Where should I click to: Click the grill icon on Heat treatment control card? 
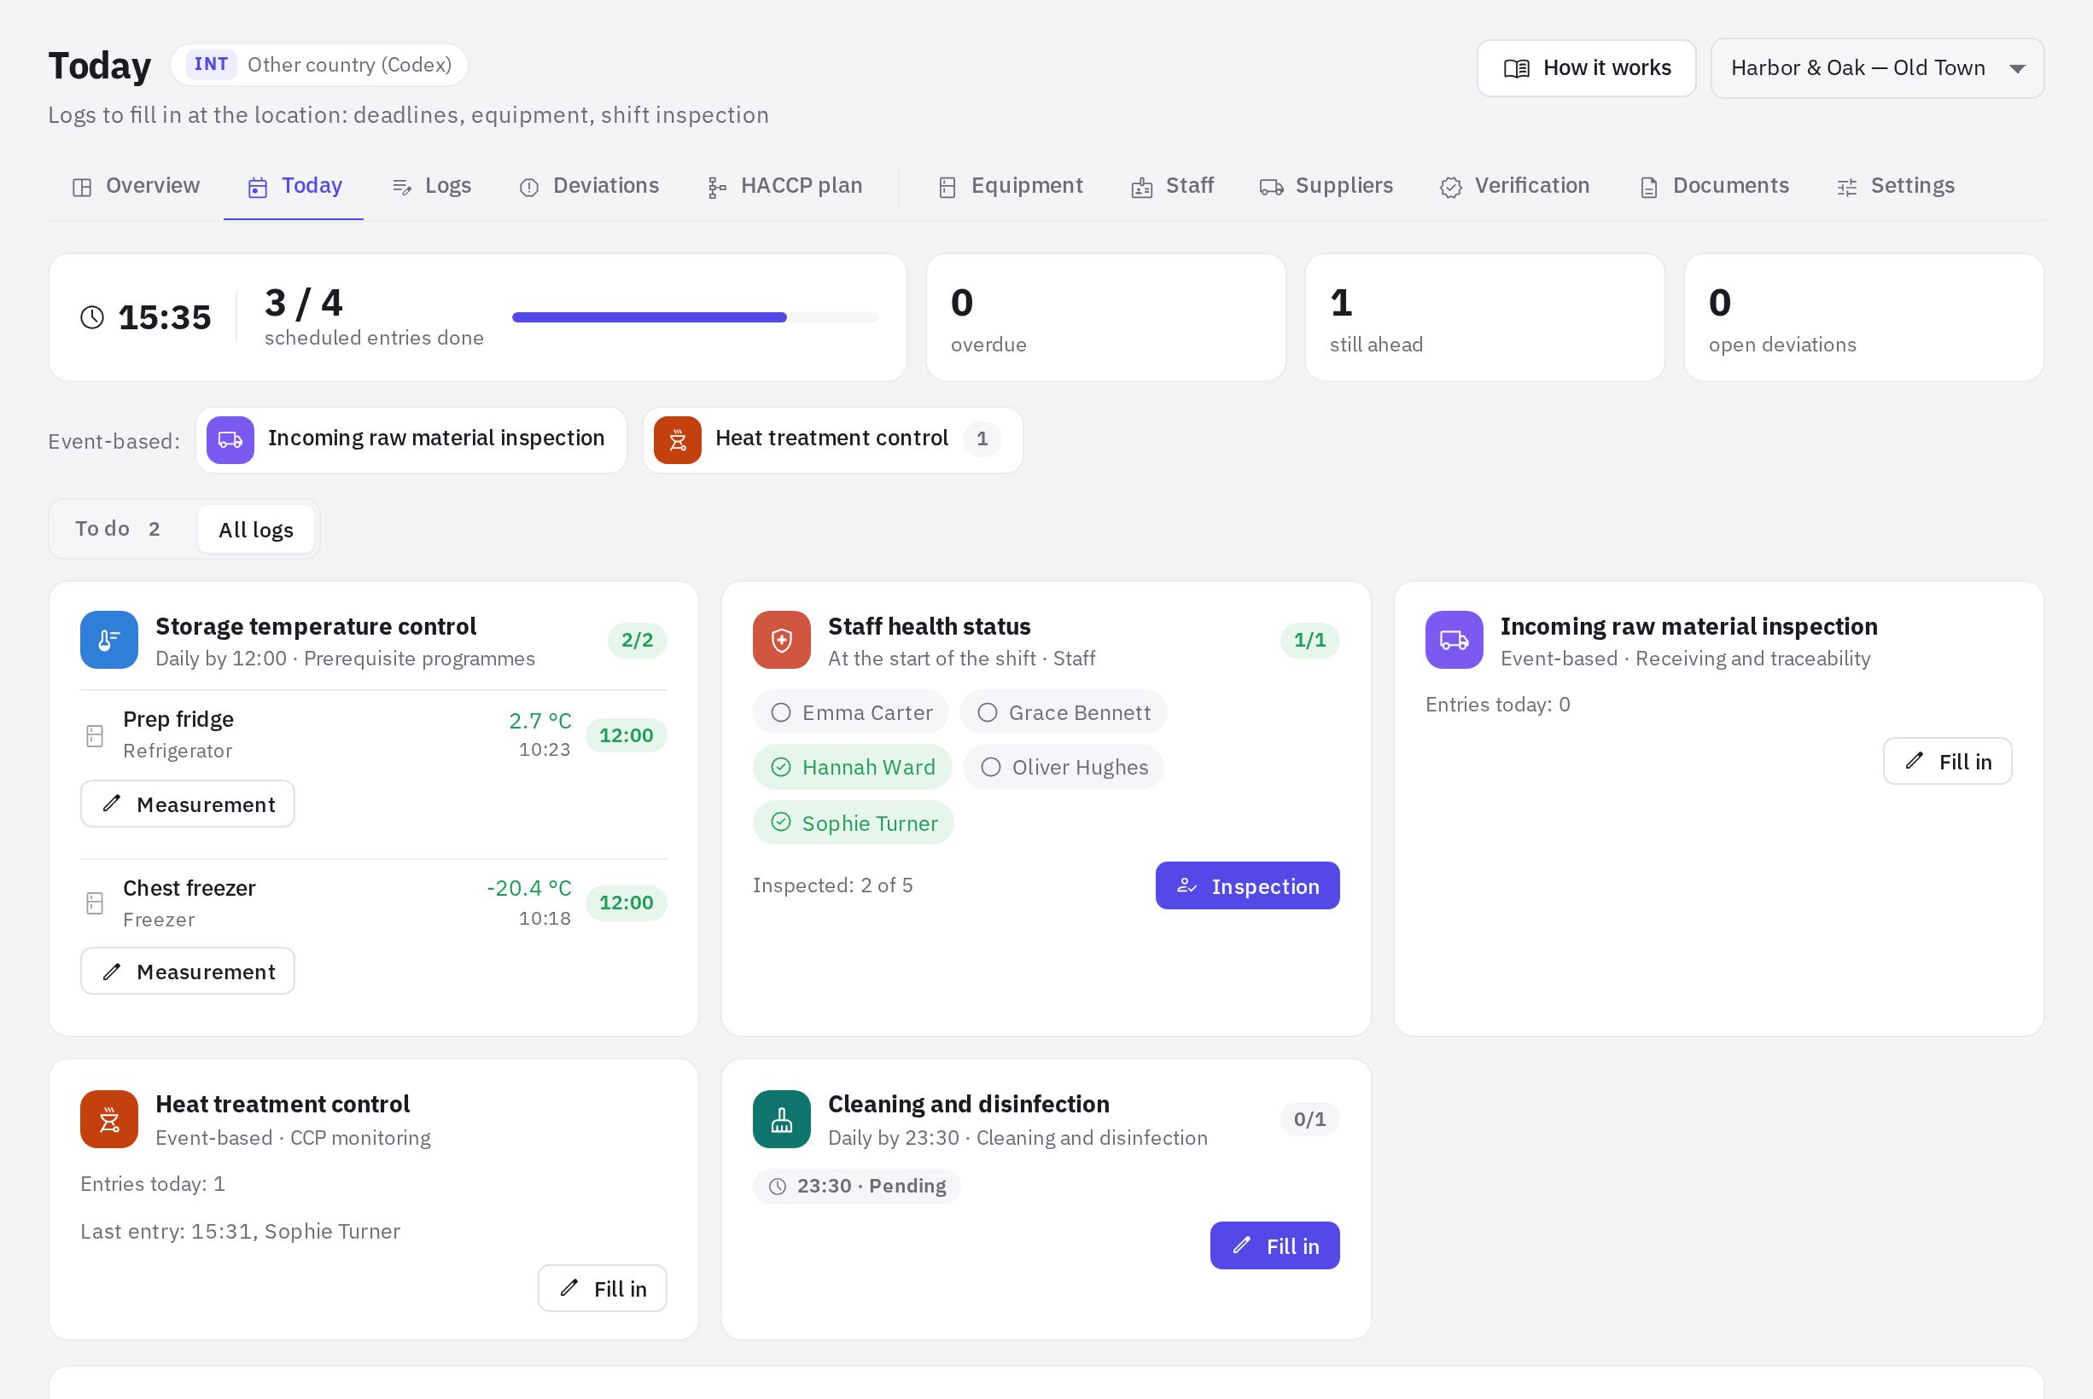click(109, 1119)
